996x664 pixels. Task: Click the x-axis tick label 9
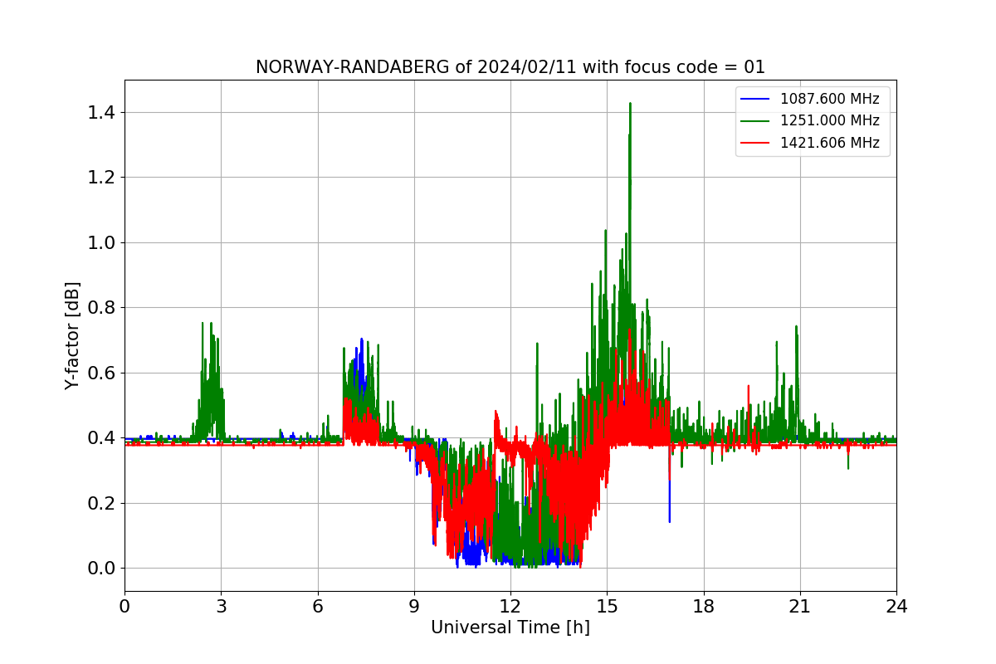coord(414,606)
